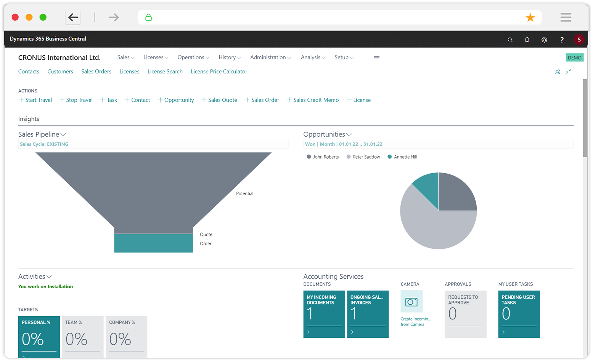
Task: Click the Start Travel action
Action: point(35,100)
